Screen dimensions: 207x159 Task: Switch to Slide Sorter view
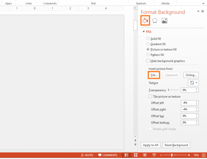136,155
